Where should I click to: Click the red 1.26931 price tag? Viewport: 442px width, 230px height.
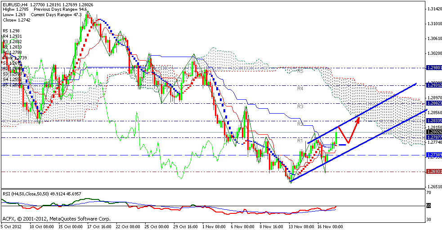pyautogui.click(x=433, y=172)
